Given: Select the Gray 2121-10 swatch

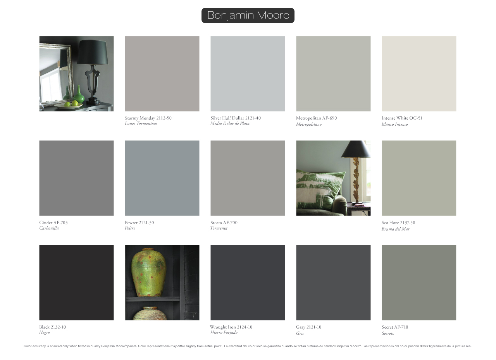Looking at the screenshot, I should tap(333, 283).
